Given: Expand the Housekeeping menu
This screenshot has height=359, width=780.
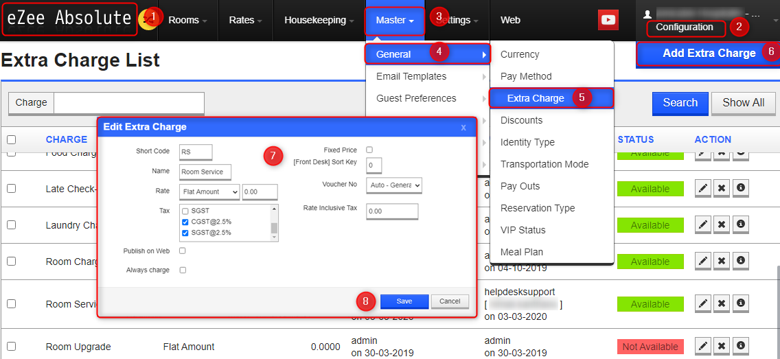Looking at the screenshot, I should coord(319,21).
